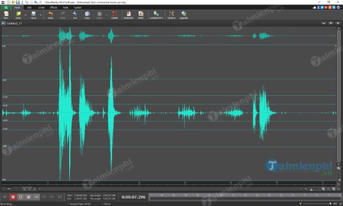Switch to the Home ribbon tab

(x=17, y=7)
